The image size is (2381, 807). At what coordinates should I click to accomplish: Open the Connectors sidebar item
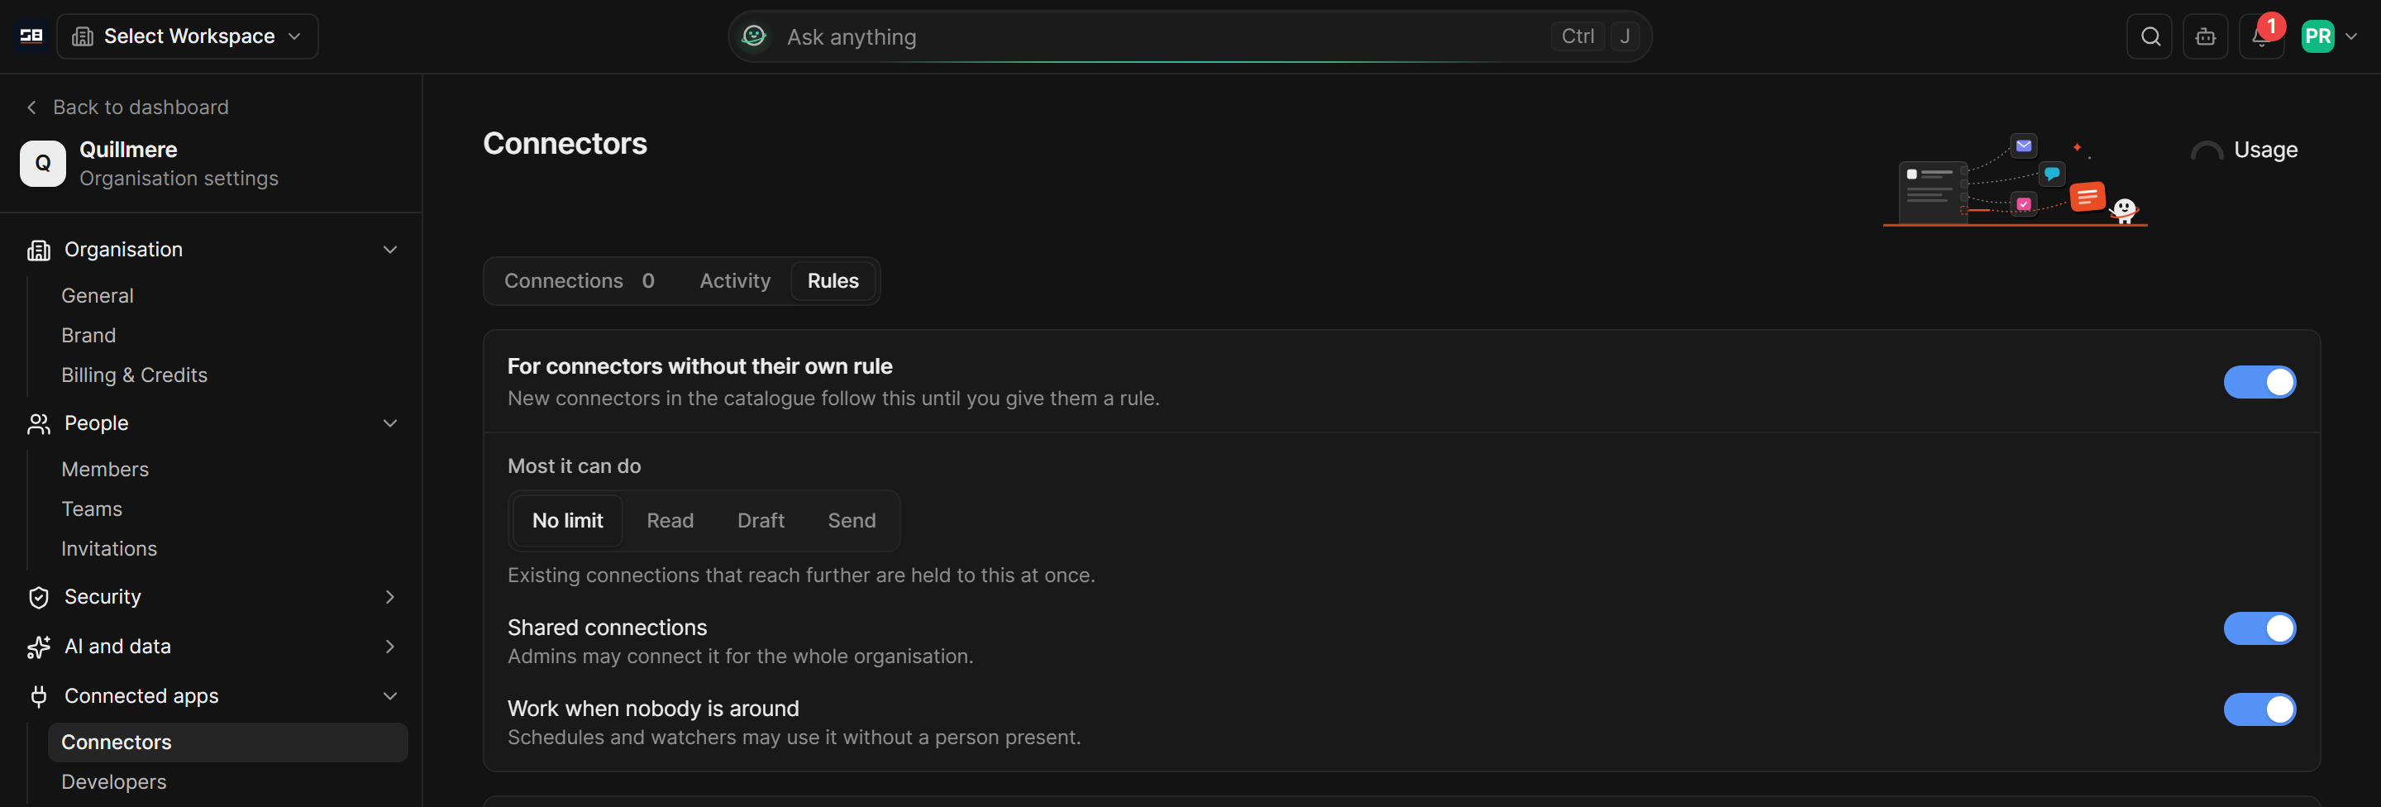coord(227,743)
